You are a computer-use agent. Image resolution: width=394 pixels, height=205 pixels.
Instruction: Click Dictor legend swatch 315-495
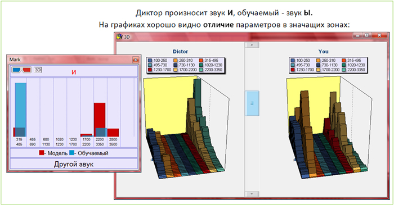[x=202, y=61]
